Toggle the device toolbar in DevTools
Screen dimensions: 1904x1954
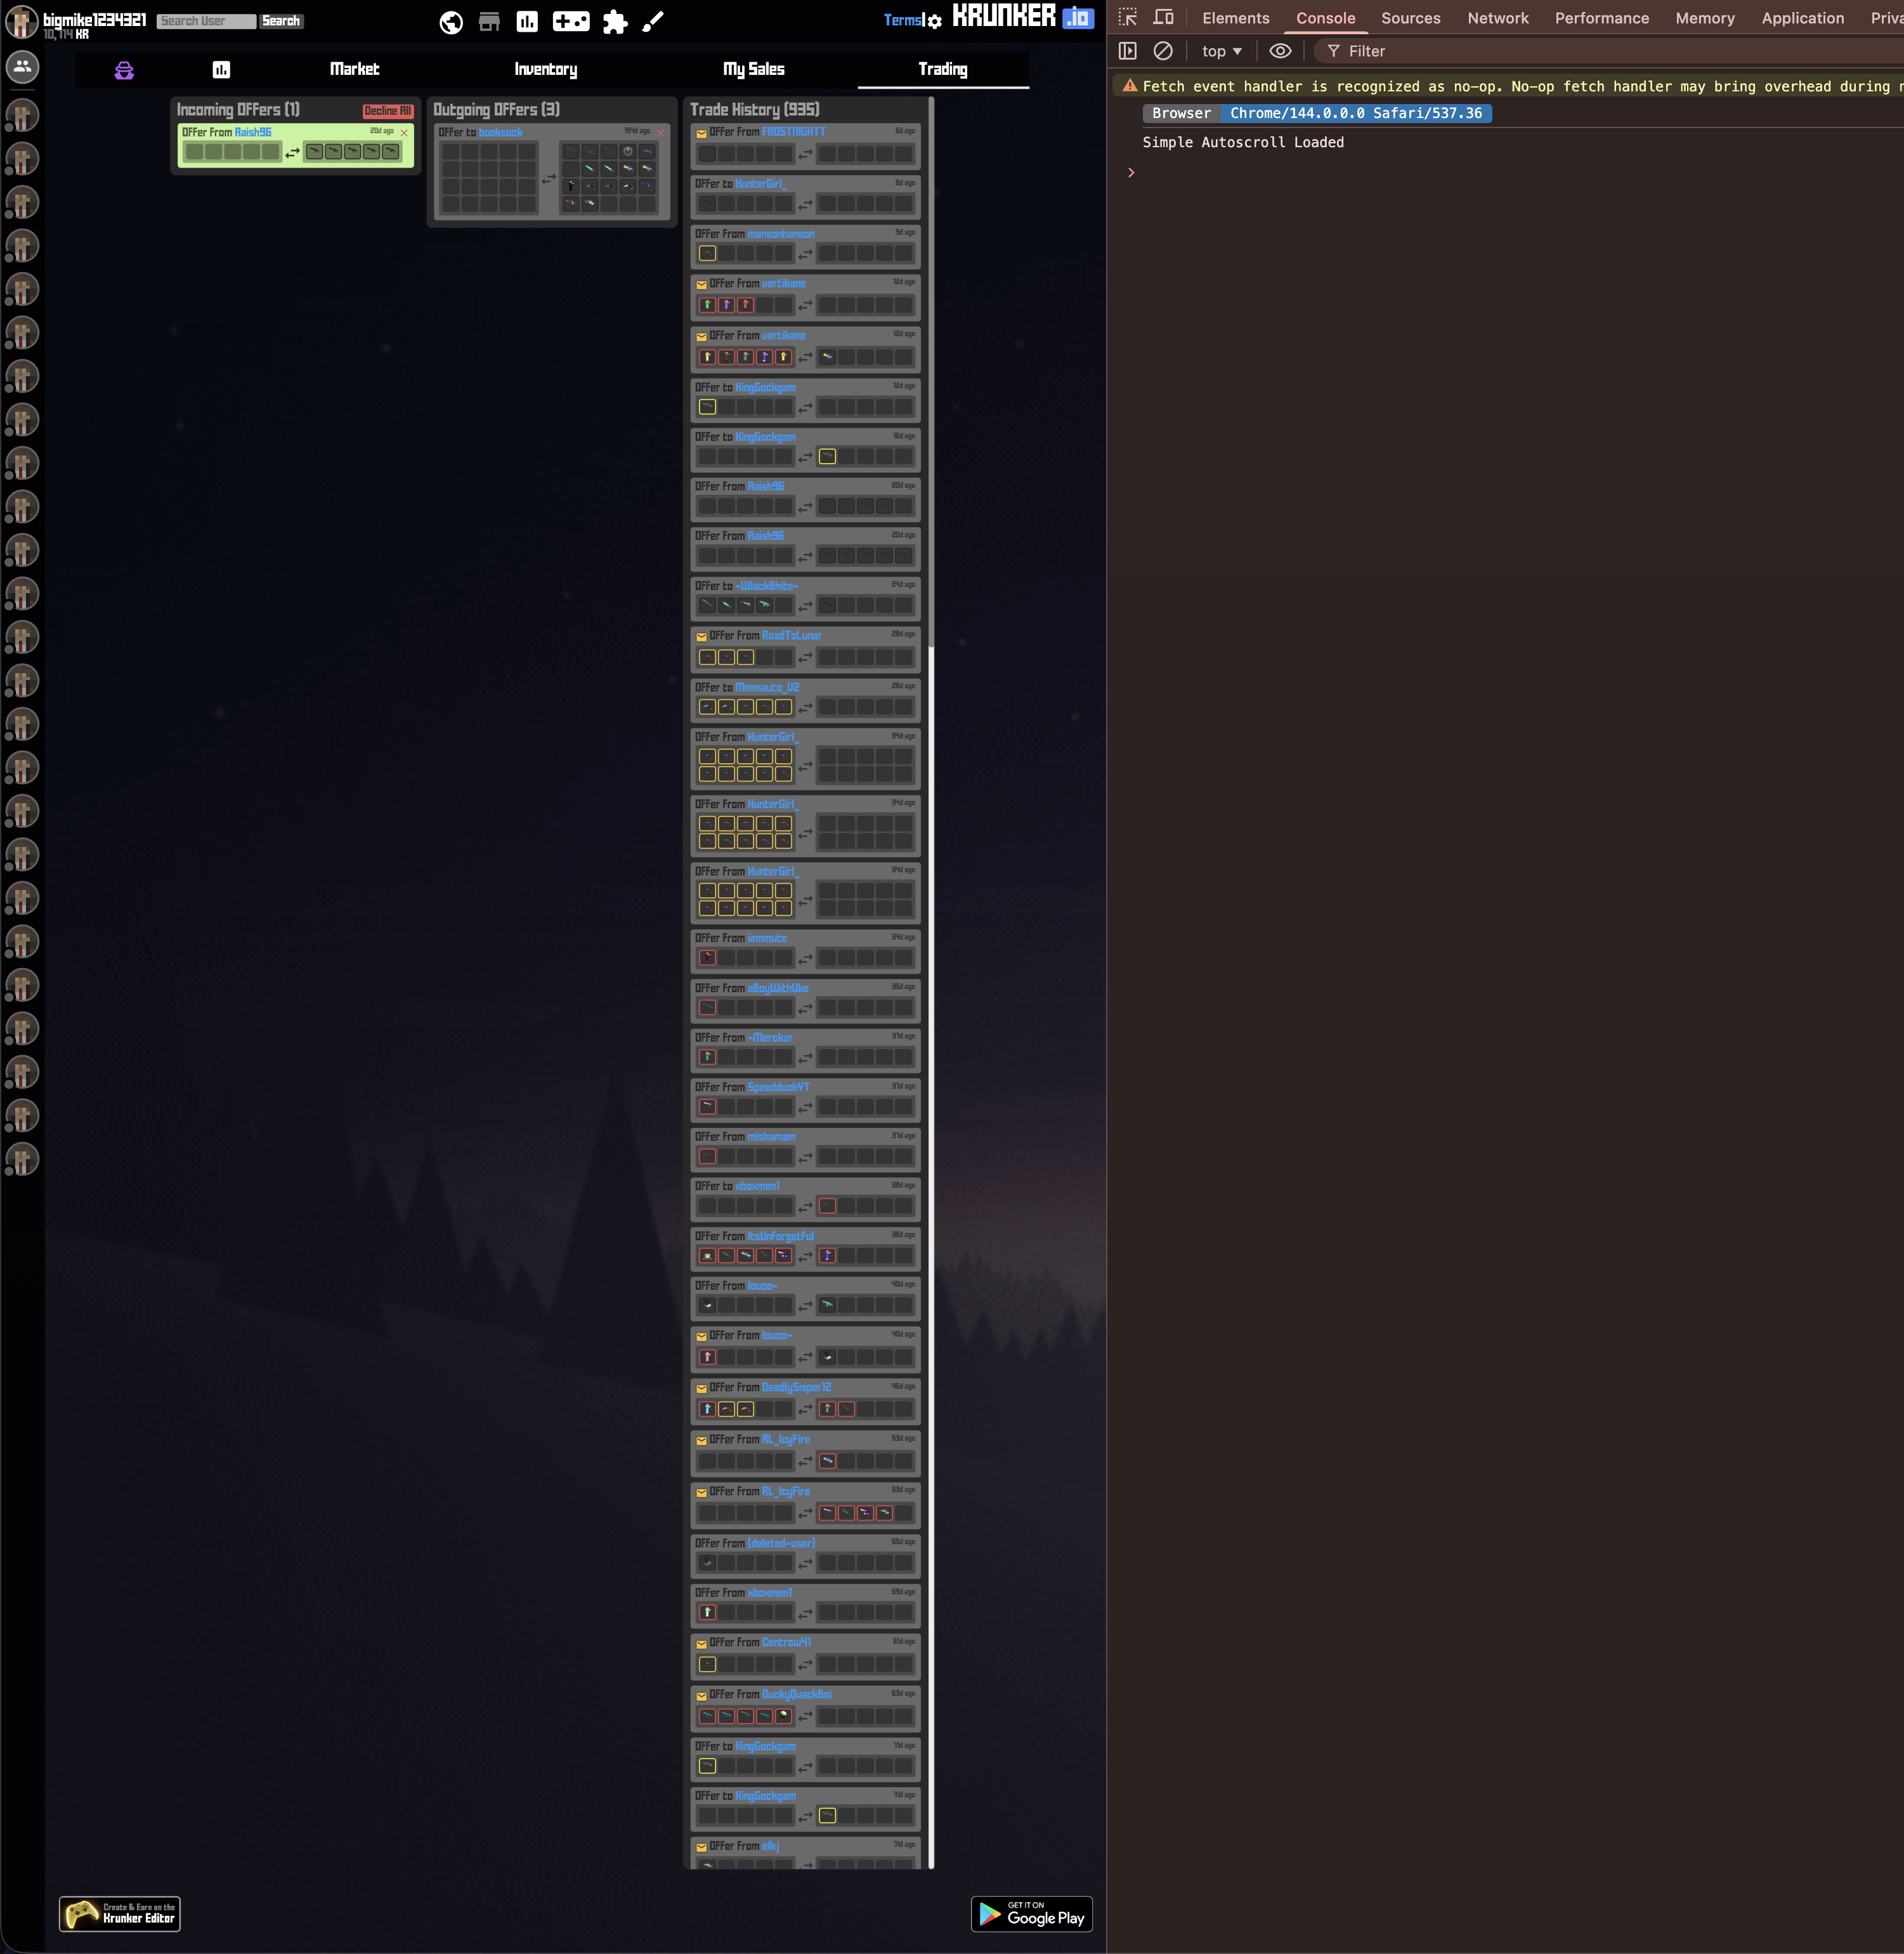(1163, 17)
